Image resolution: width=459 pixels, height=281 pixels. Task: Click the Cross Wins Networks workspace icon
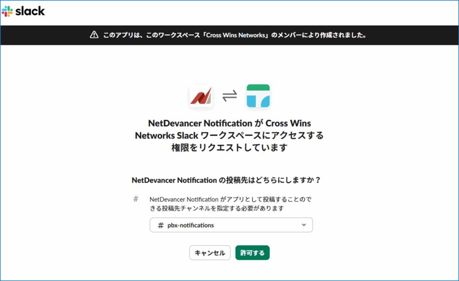click(x=258, y=97)
